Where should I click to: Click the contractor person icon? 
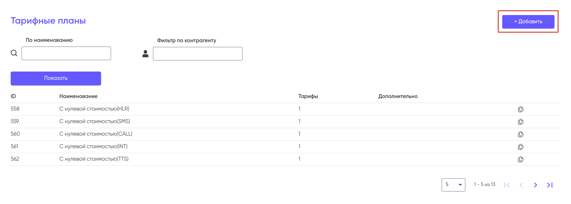145,54
